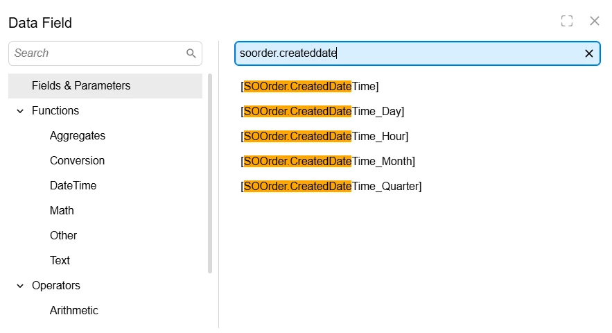Screen dimensions: 612x333
Task: Open the Other functions category
Action: tap(63, 236)
